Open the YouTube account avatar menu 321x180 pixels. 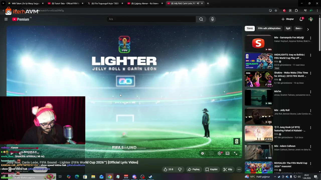click(311, 19)
